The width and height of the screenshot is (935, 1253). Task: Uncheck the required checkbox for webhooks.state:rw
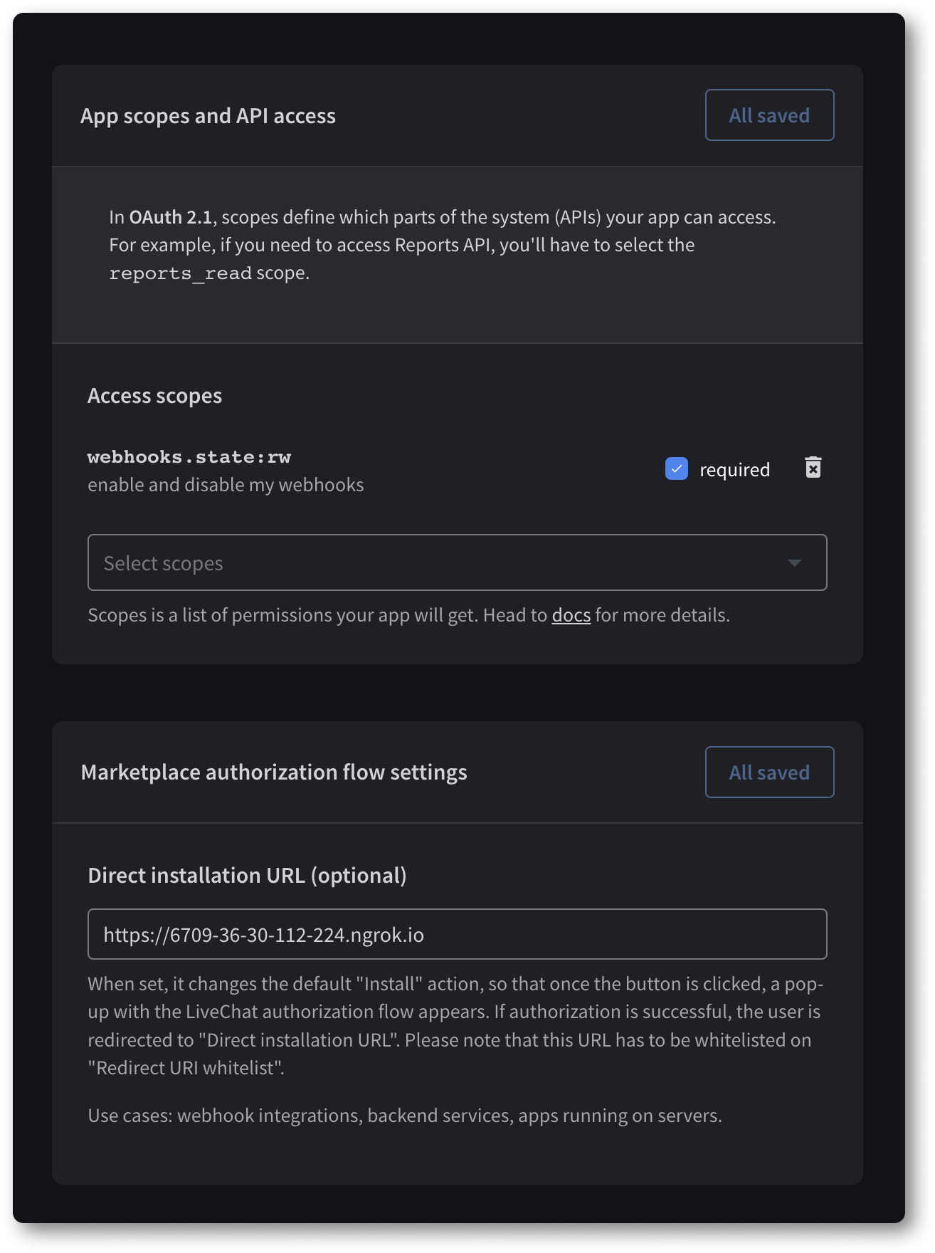677,468
